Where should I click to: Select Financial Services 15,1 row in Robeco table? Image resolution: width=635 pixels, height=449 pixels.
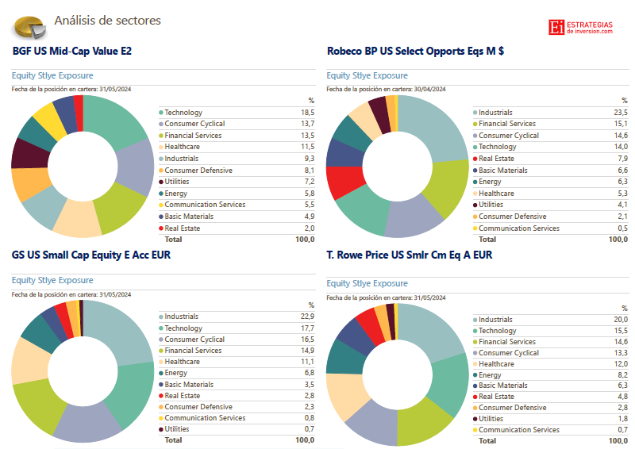tap(551, 124)
